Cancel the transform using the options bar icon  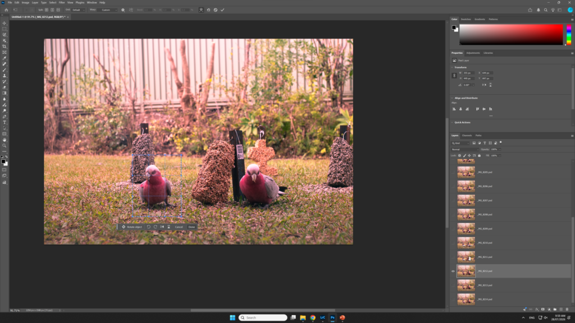[216, 10]
